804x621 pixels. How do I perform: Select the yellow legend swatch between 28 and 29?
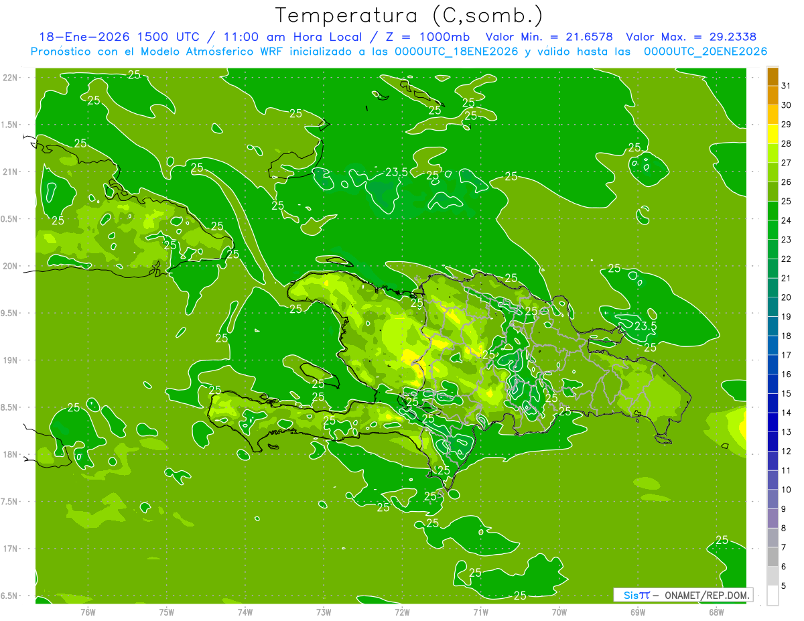(x=773, y=133)
